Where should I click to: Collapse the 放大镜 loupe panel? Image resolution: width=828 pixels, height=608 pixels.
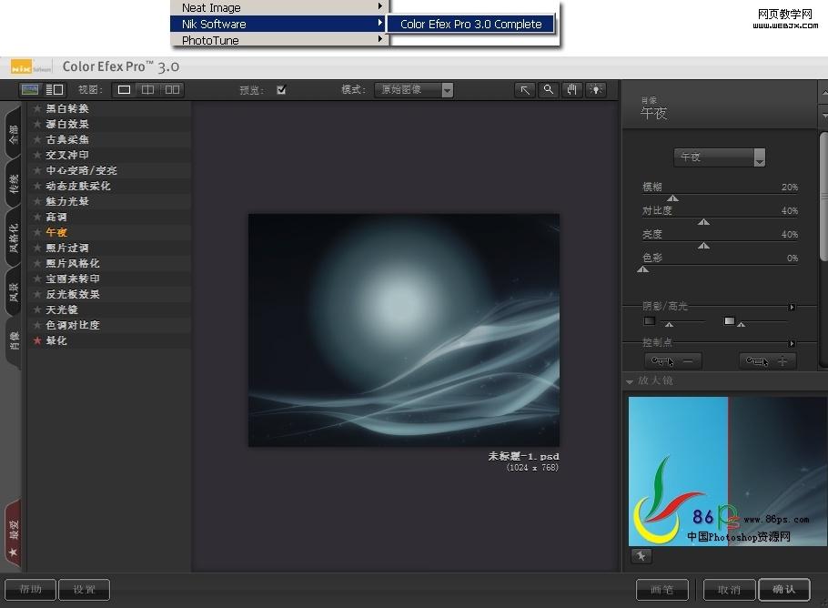pyautogui.click(x=630, y=380)
